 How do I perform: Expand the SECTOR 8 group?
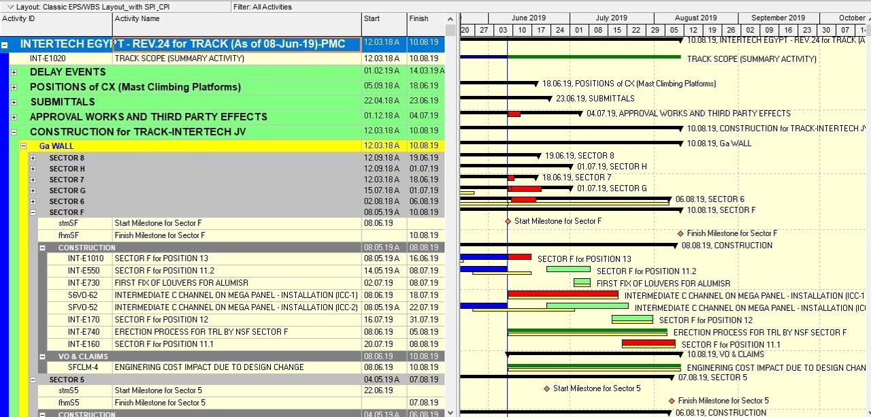[x=33, y=158]
